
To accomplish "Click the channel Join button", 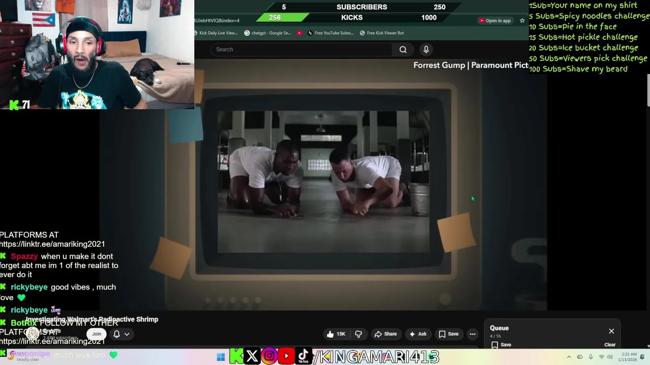I will pos(96,334).
